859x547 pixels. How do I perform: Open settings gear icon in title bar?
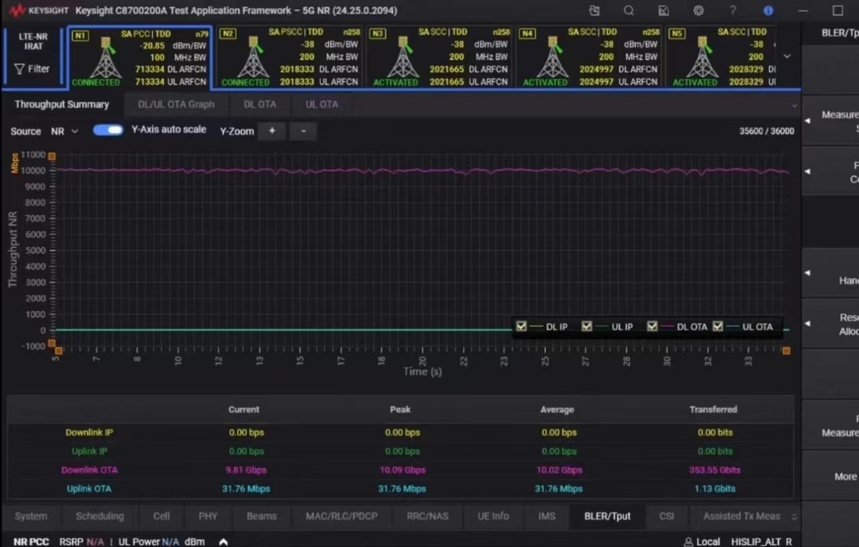click(x=699, y=11)
